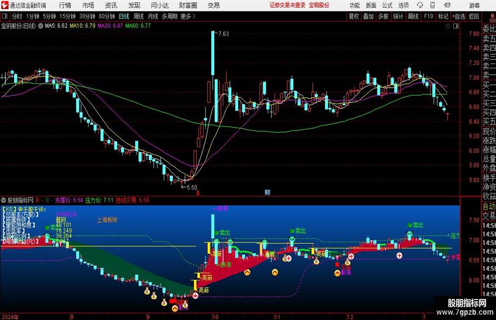Click the 2024年 label on the time axis
Image resolution: width=496 pixels, height=320 pixels.
pyautogui.click(x=10, y=317)
